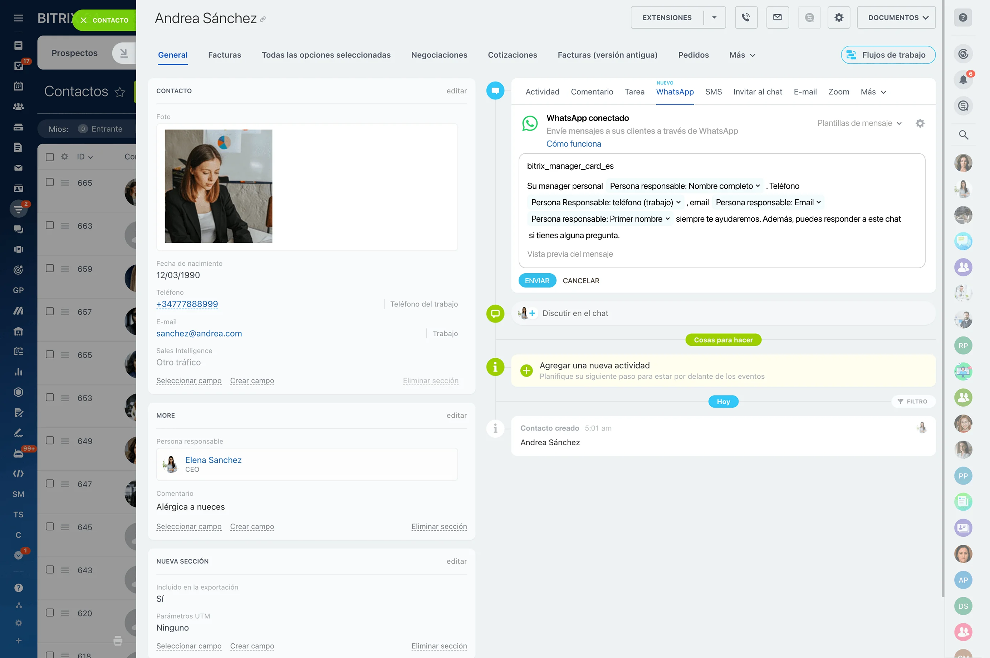The image size is (990, 658).
Task: Select the SMS tab in the activity panel
Action: coord(714,92)
